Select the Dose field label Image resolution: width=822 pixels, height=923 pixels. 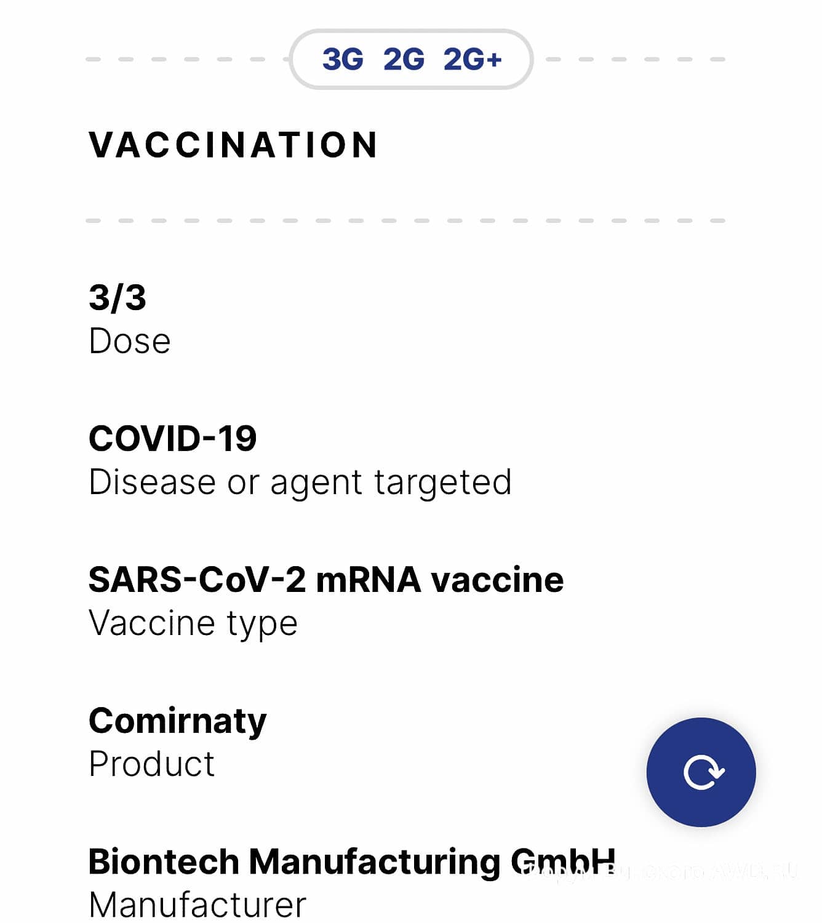coord(130,341)
